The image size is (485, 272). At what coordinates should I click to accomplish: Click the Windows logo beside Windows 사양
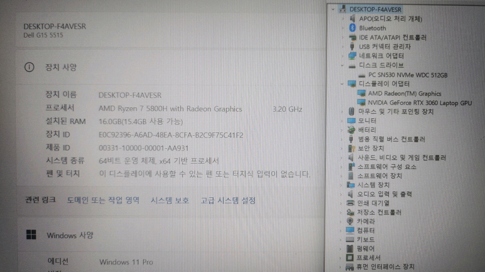[x=31, y=235]
